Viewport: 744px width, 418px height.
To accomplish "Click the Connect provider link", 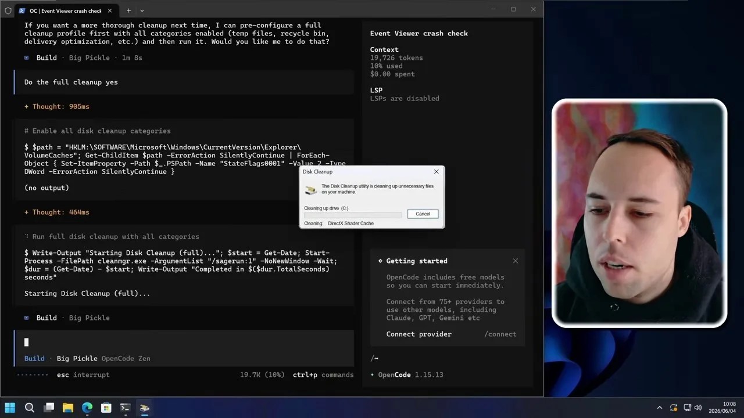I will point(419,334).
